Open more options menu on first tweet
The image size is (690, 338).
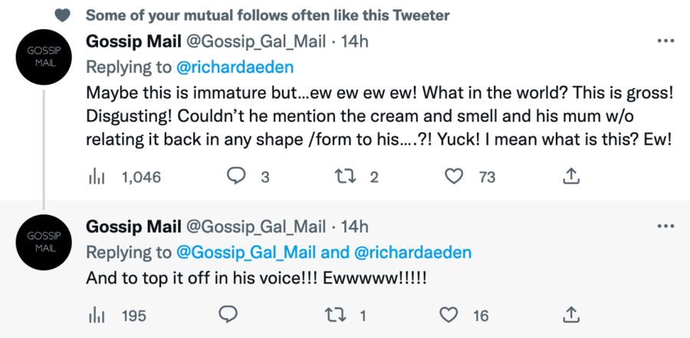coord(665,41)
